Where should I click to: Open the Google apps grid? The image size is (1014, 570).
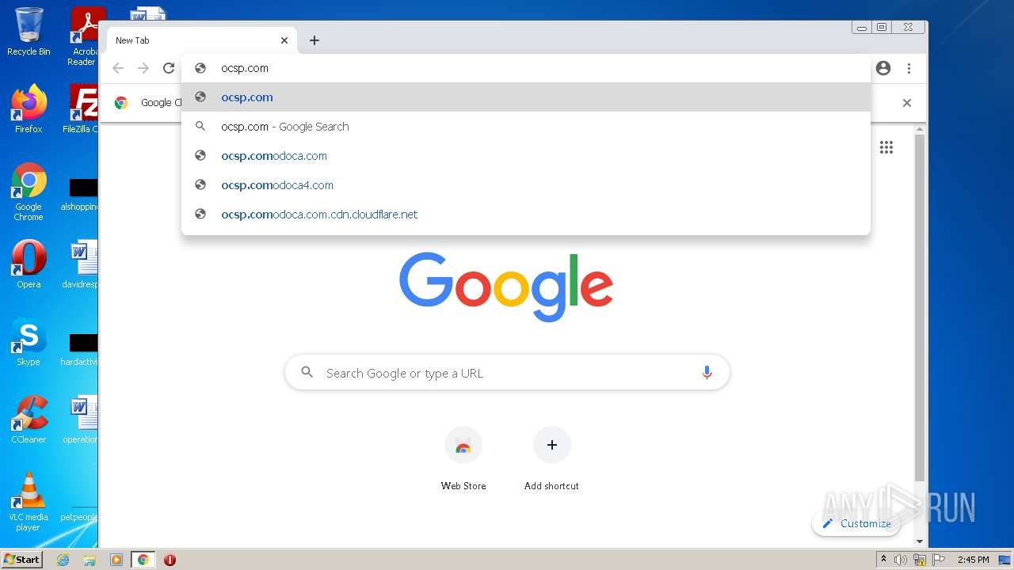pyautogui.click(x=886, y=147)
